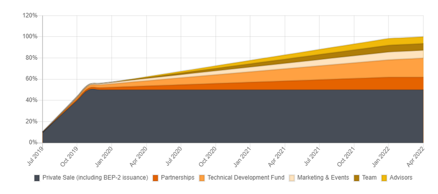Image resolution: width=438 pixels, height=194 pixels.
Task: Click the yellow Advisors legend swatch
Action: point(384,178)
